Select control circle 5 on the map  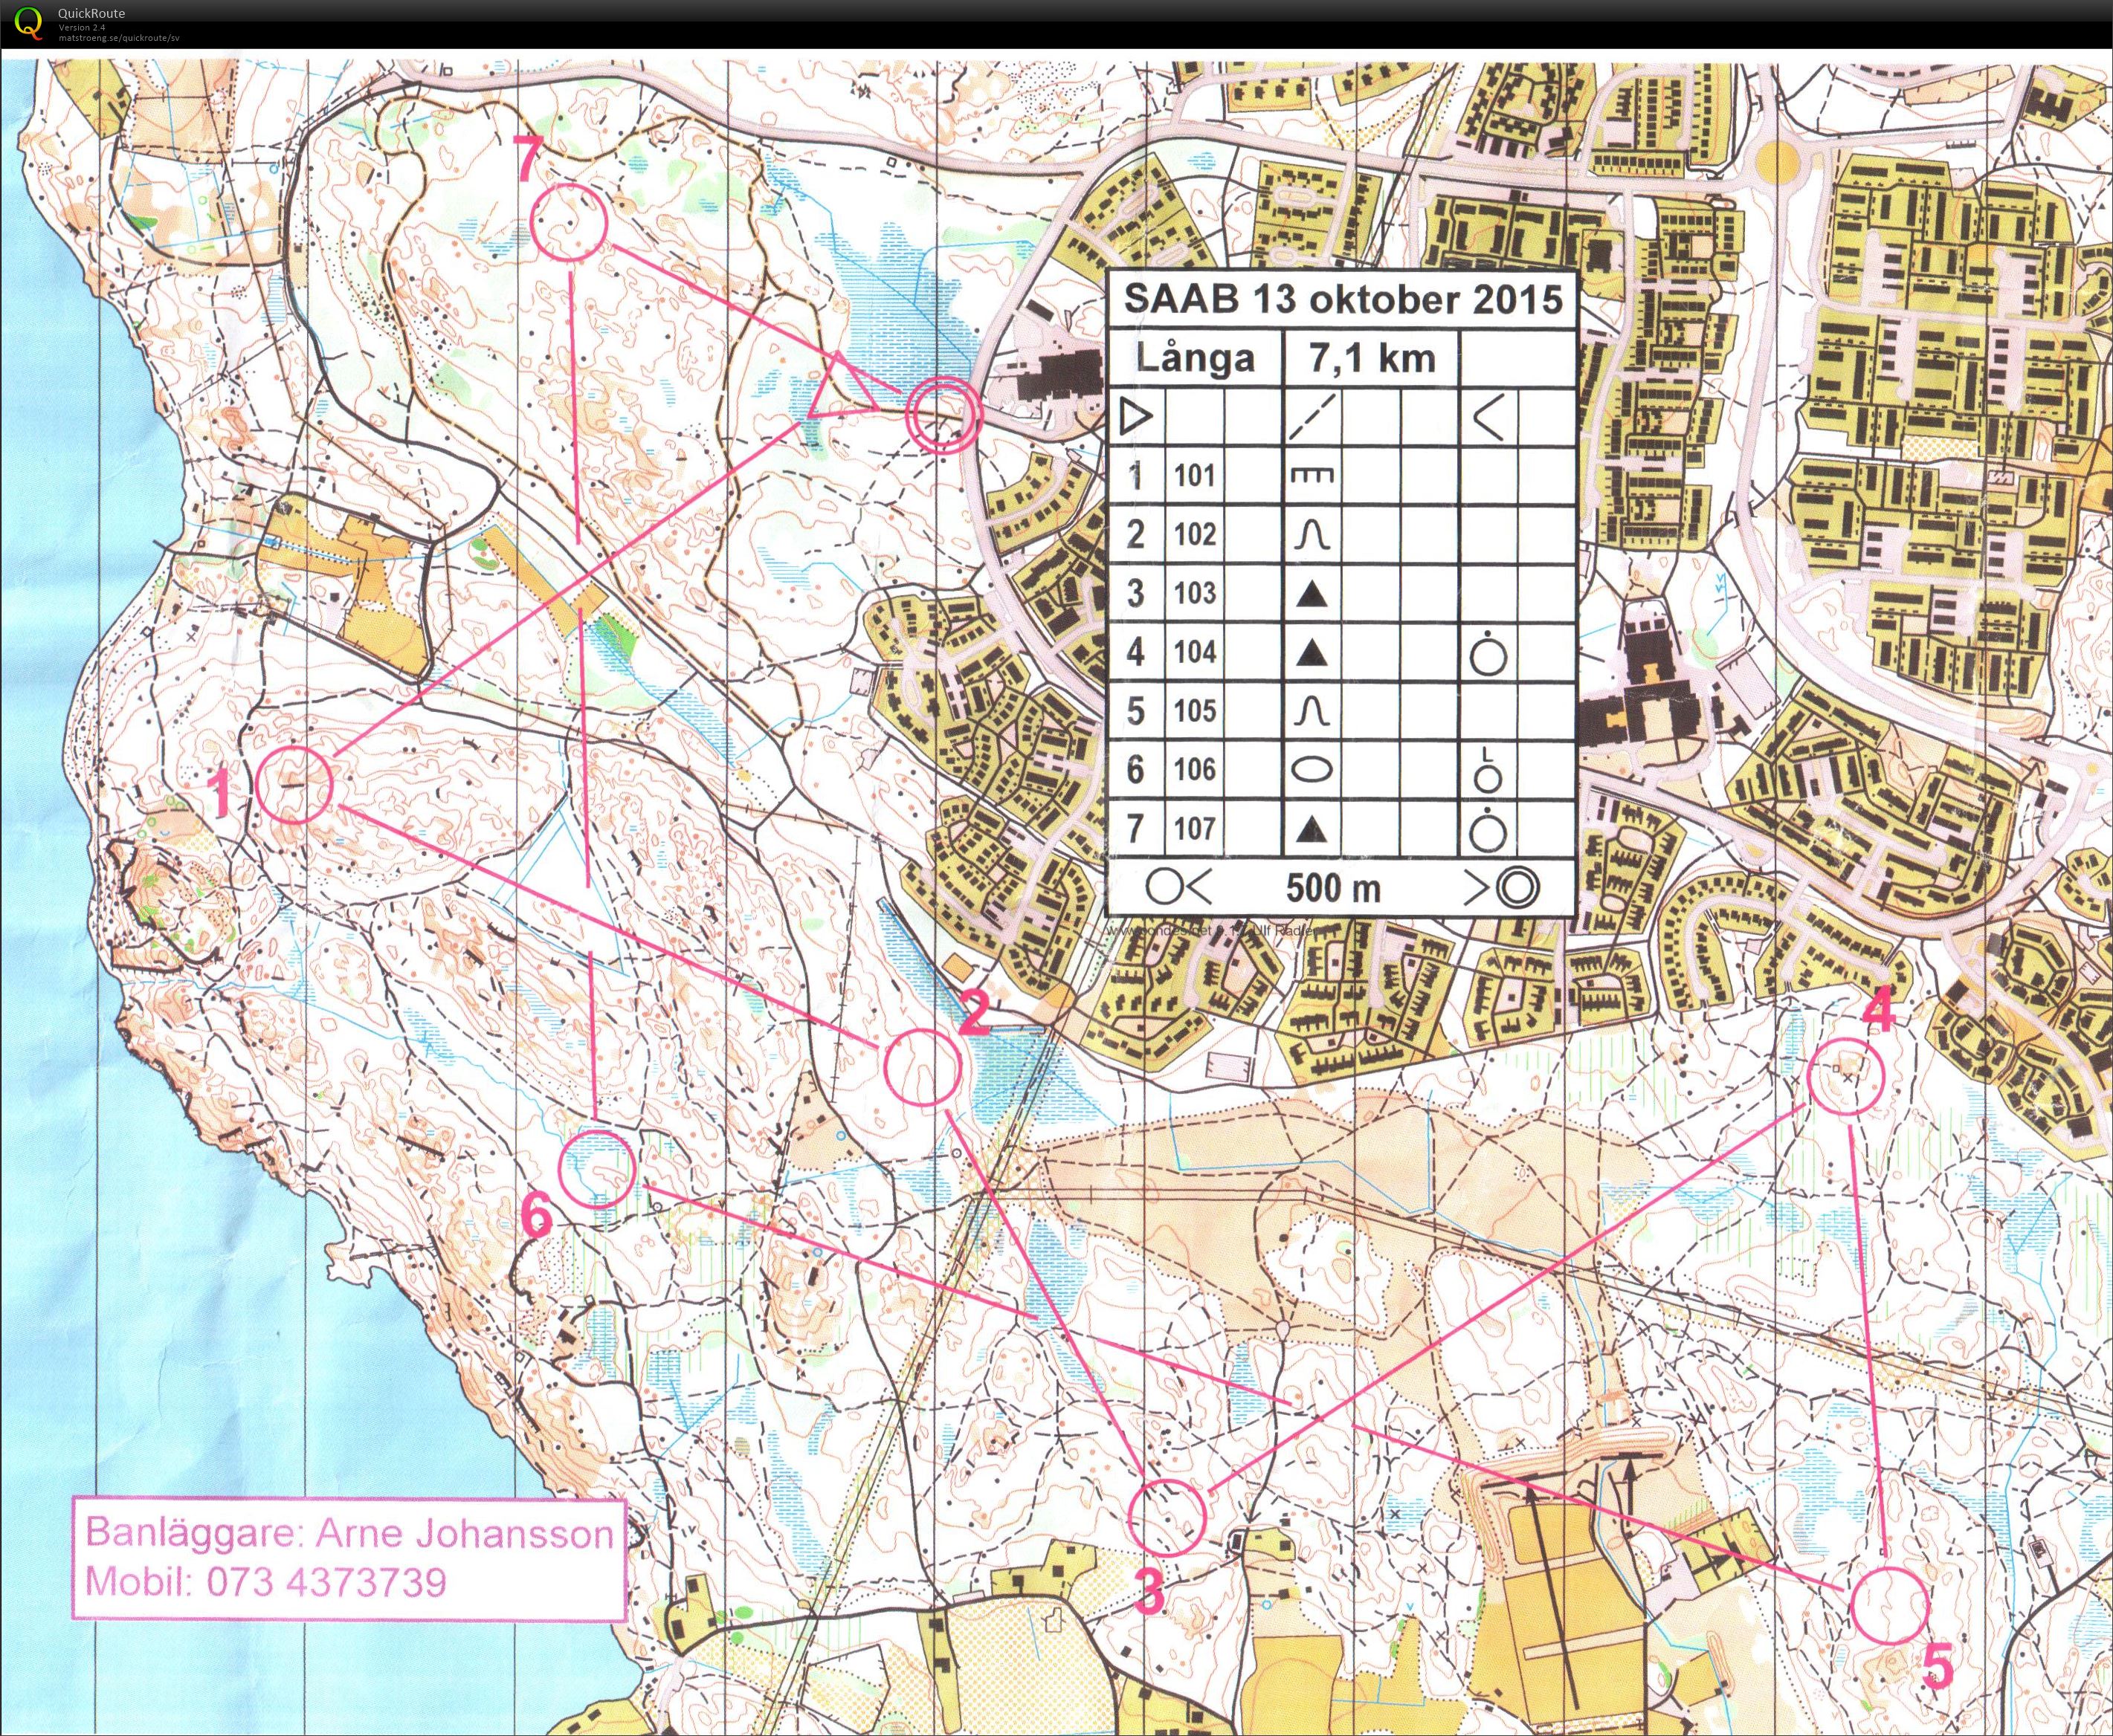tap(1889, 1606)
